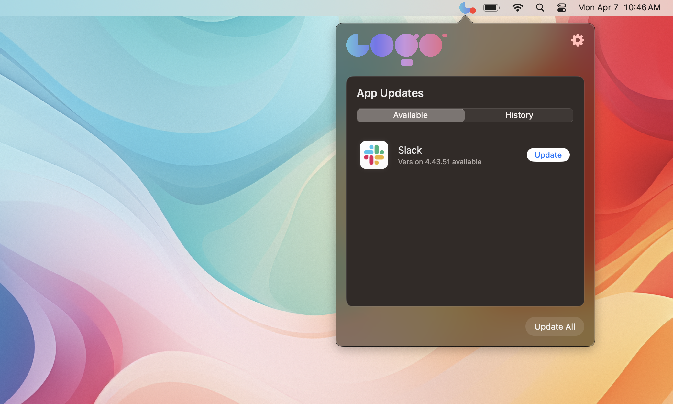Click the App Updates heading
Image resolution: width=673 pixels, height=404 pixels.
pyautogui.click(x=390, y=93)
